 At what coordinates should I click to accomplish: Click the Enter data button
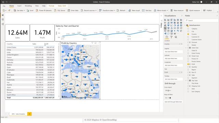click(73, 10)
